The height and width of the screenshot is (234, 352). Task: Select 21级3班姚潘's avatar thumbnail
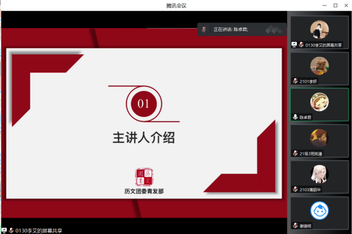319,137
